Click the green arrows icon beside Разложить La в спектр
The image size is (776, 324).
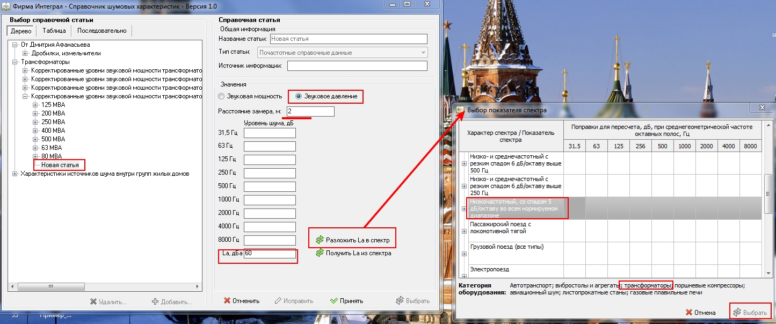320,240
